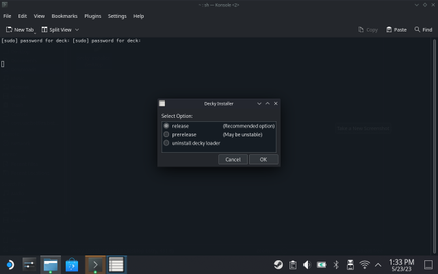Expand hidden system tray icons
The image size is (438, 274).
pyautogui.click(x=378, y=264)
